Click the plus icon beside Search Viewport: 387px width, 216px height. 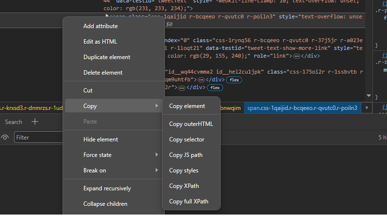tap(35, 122)
